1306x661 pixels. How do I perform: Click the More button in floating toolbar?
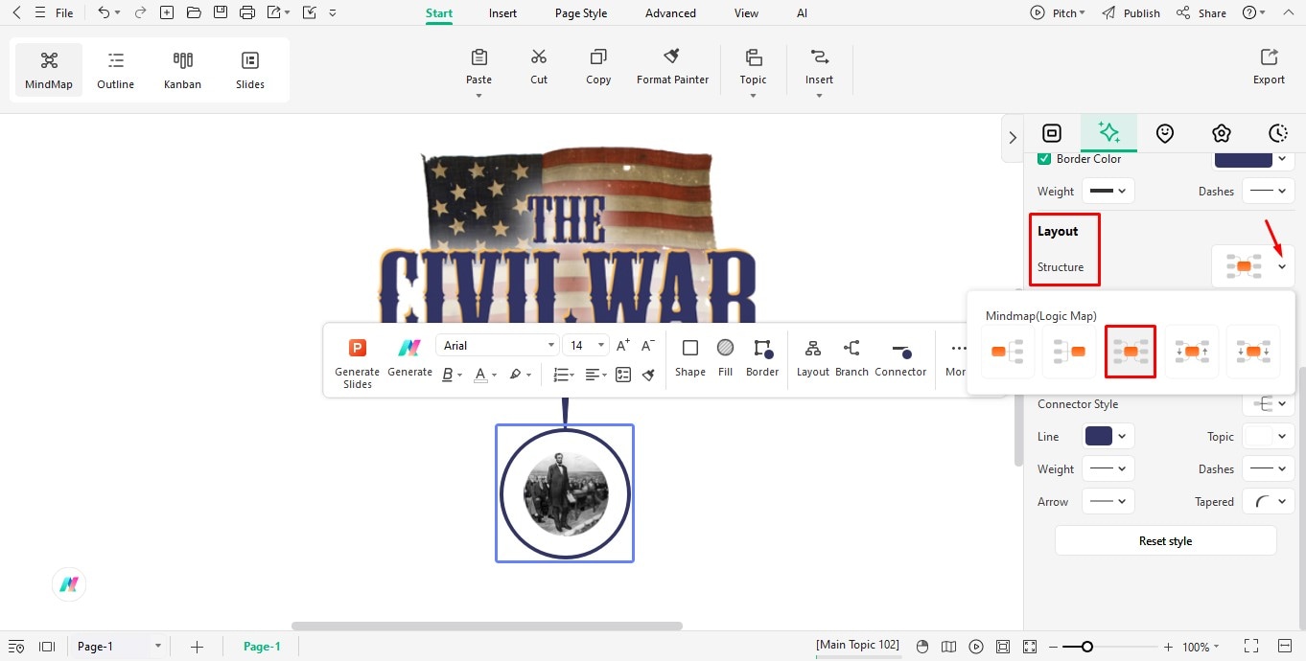coord(956,357)
